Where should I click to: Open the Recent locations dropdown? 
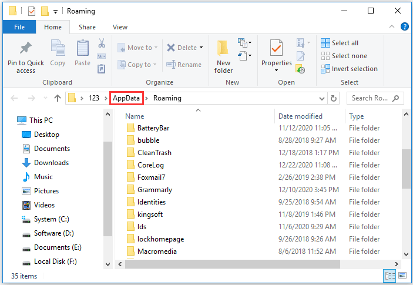(45, 98)
